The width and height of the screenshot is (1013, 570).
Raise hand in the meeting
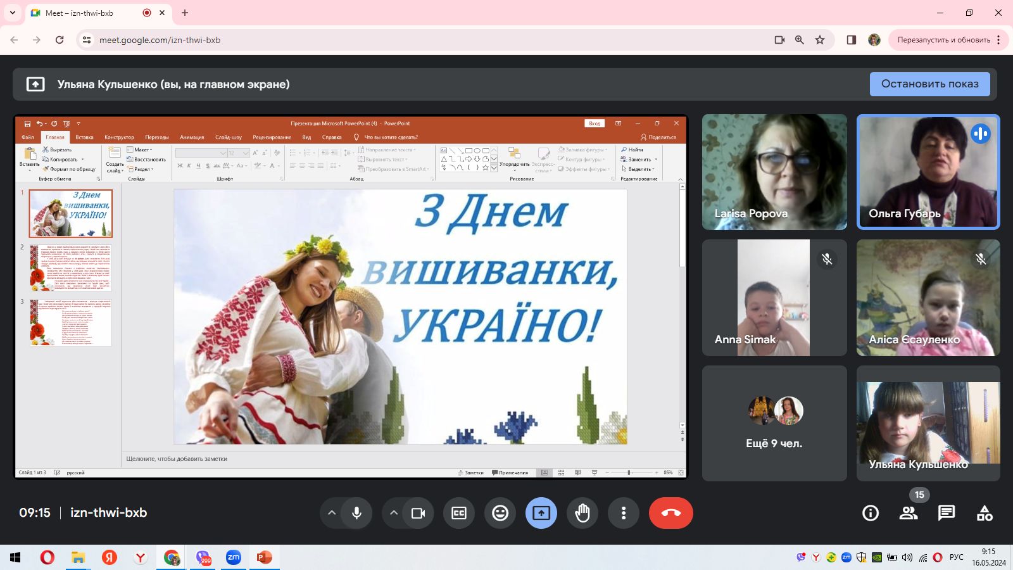pos(582,513)
